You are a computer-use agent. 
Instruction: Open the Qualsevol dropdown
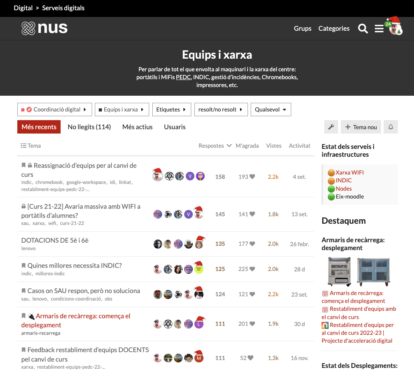(270, 110)
